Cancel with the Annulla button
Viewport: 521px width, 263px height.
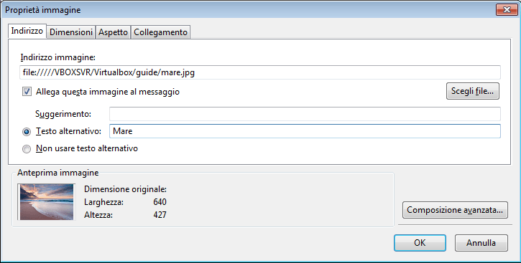[481, 243]
